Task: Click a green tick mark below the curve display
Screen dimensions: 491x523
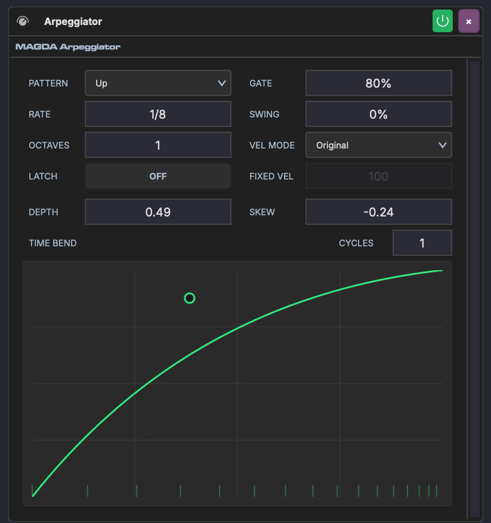Action: click(87, 489)
